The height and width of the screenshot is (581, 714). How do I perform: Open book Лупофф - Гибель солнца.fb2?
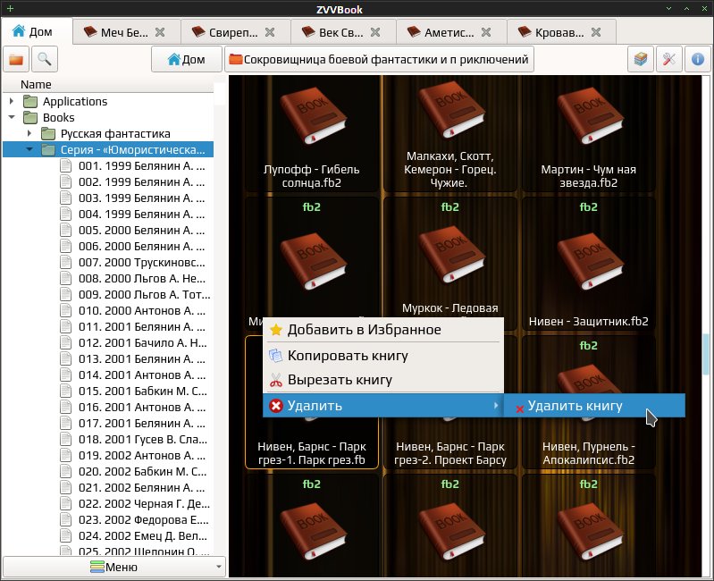click(312, 134)
